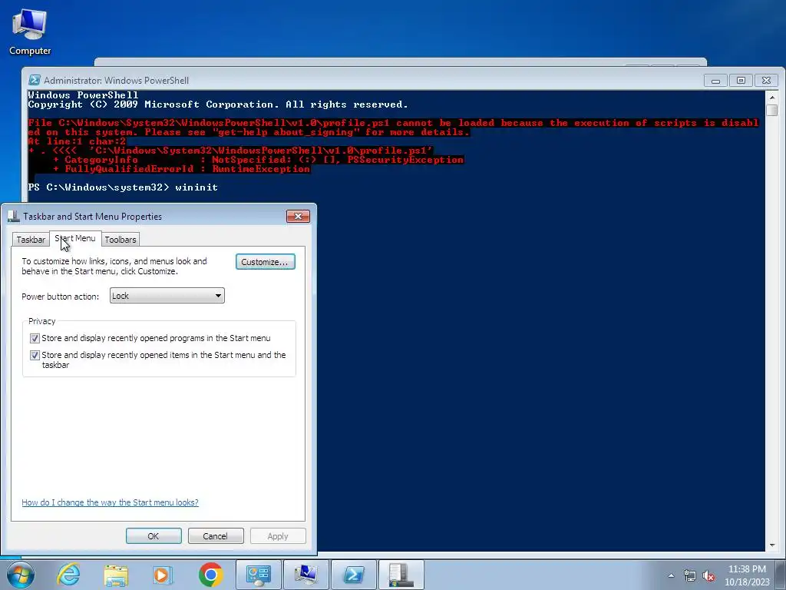Open the network tray icon
The width and height of the screenshot is (786, 590).
click(690, 576)
